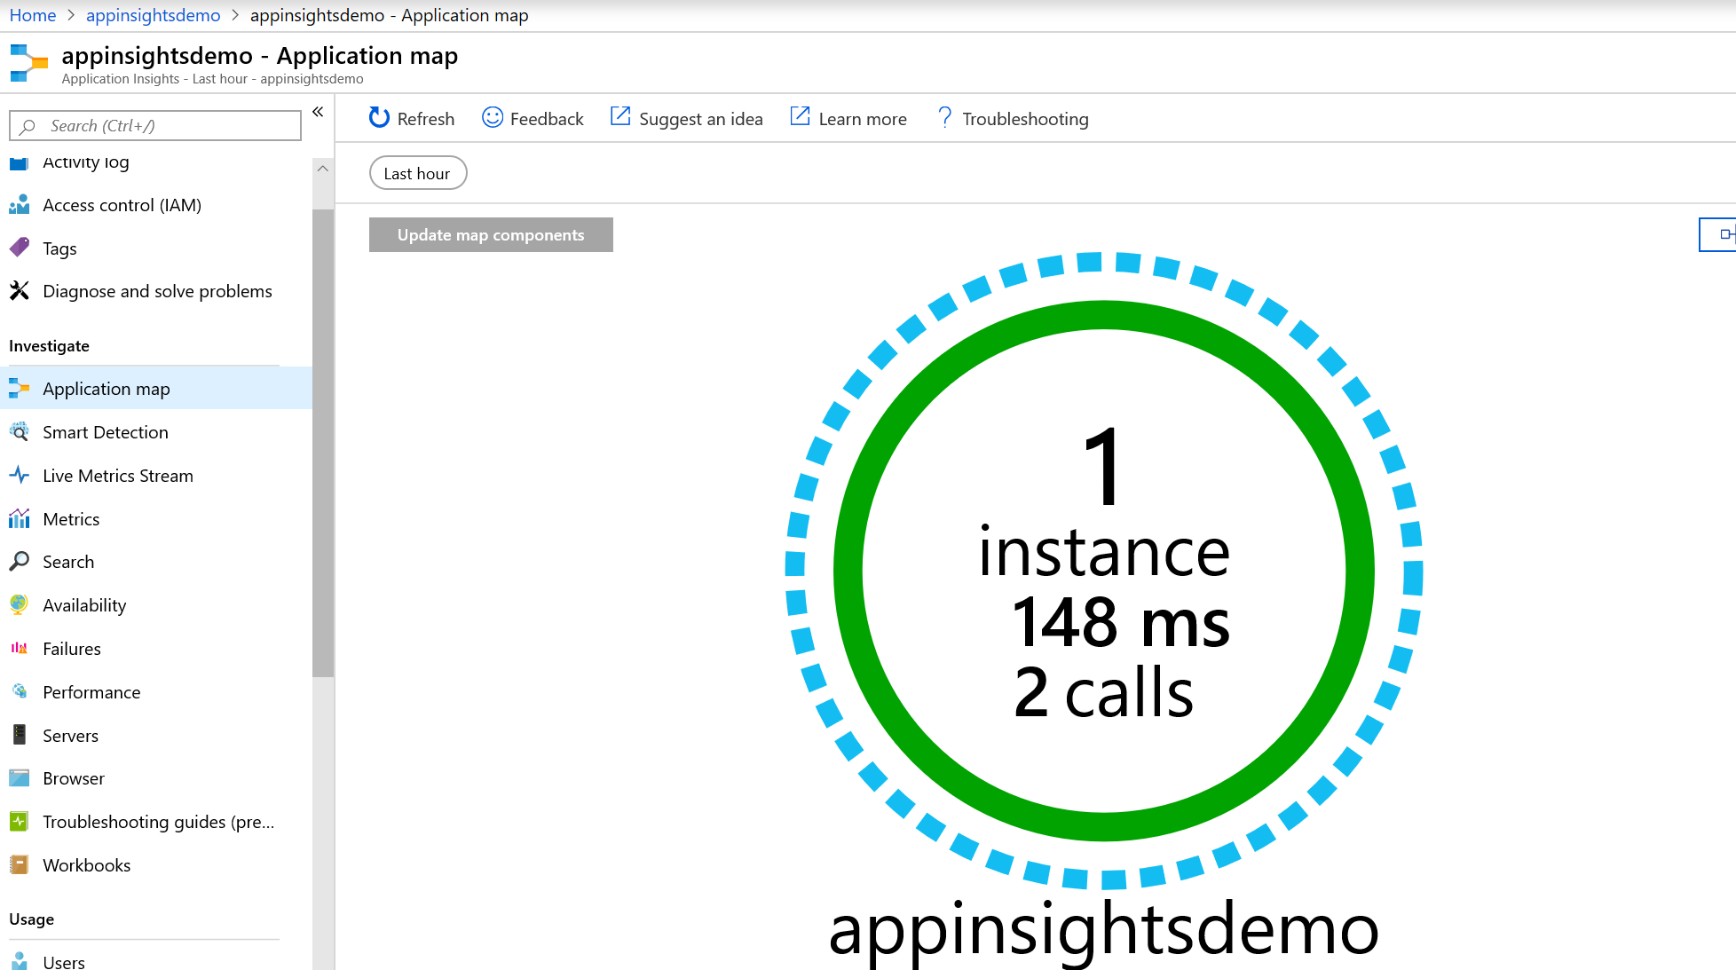
Task: Go to Home breadcrumb link
Action: pyautogui.click(x=33, y=15)
